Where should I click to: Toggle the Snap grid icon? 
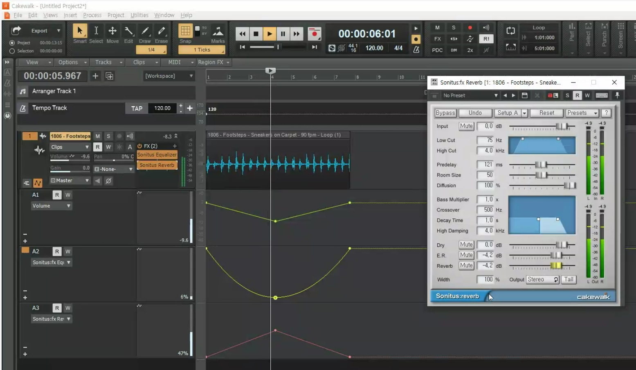[185, 31]
